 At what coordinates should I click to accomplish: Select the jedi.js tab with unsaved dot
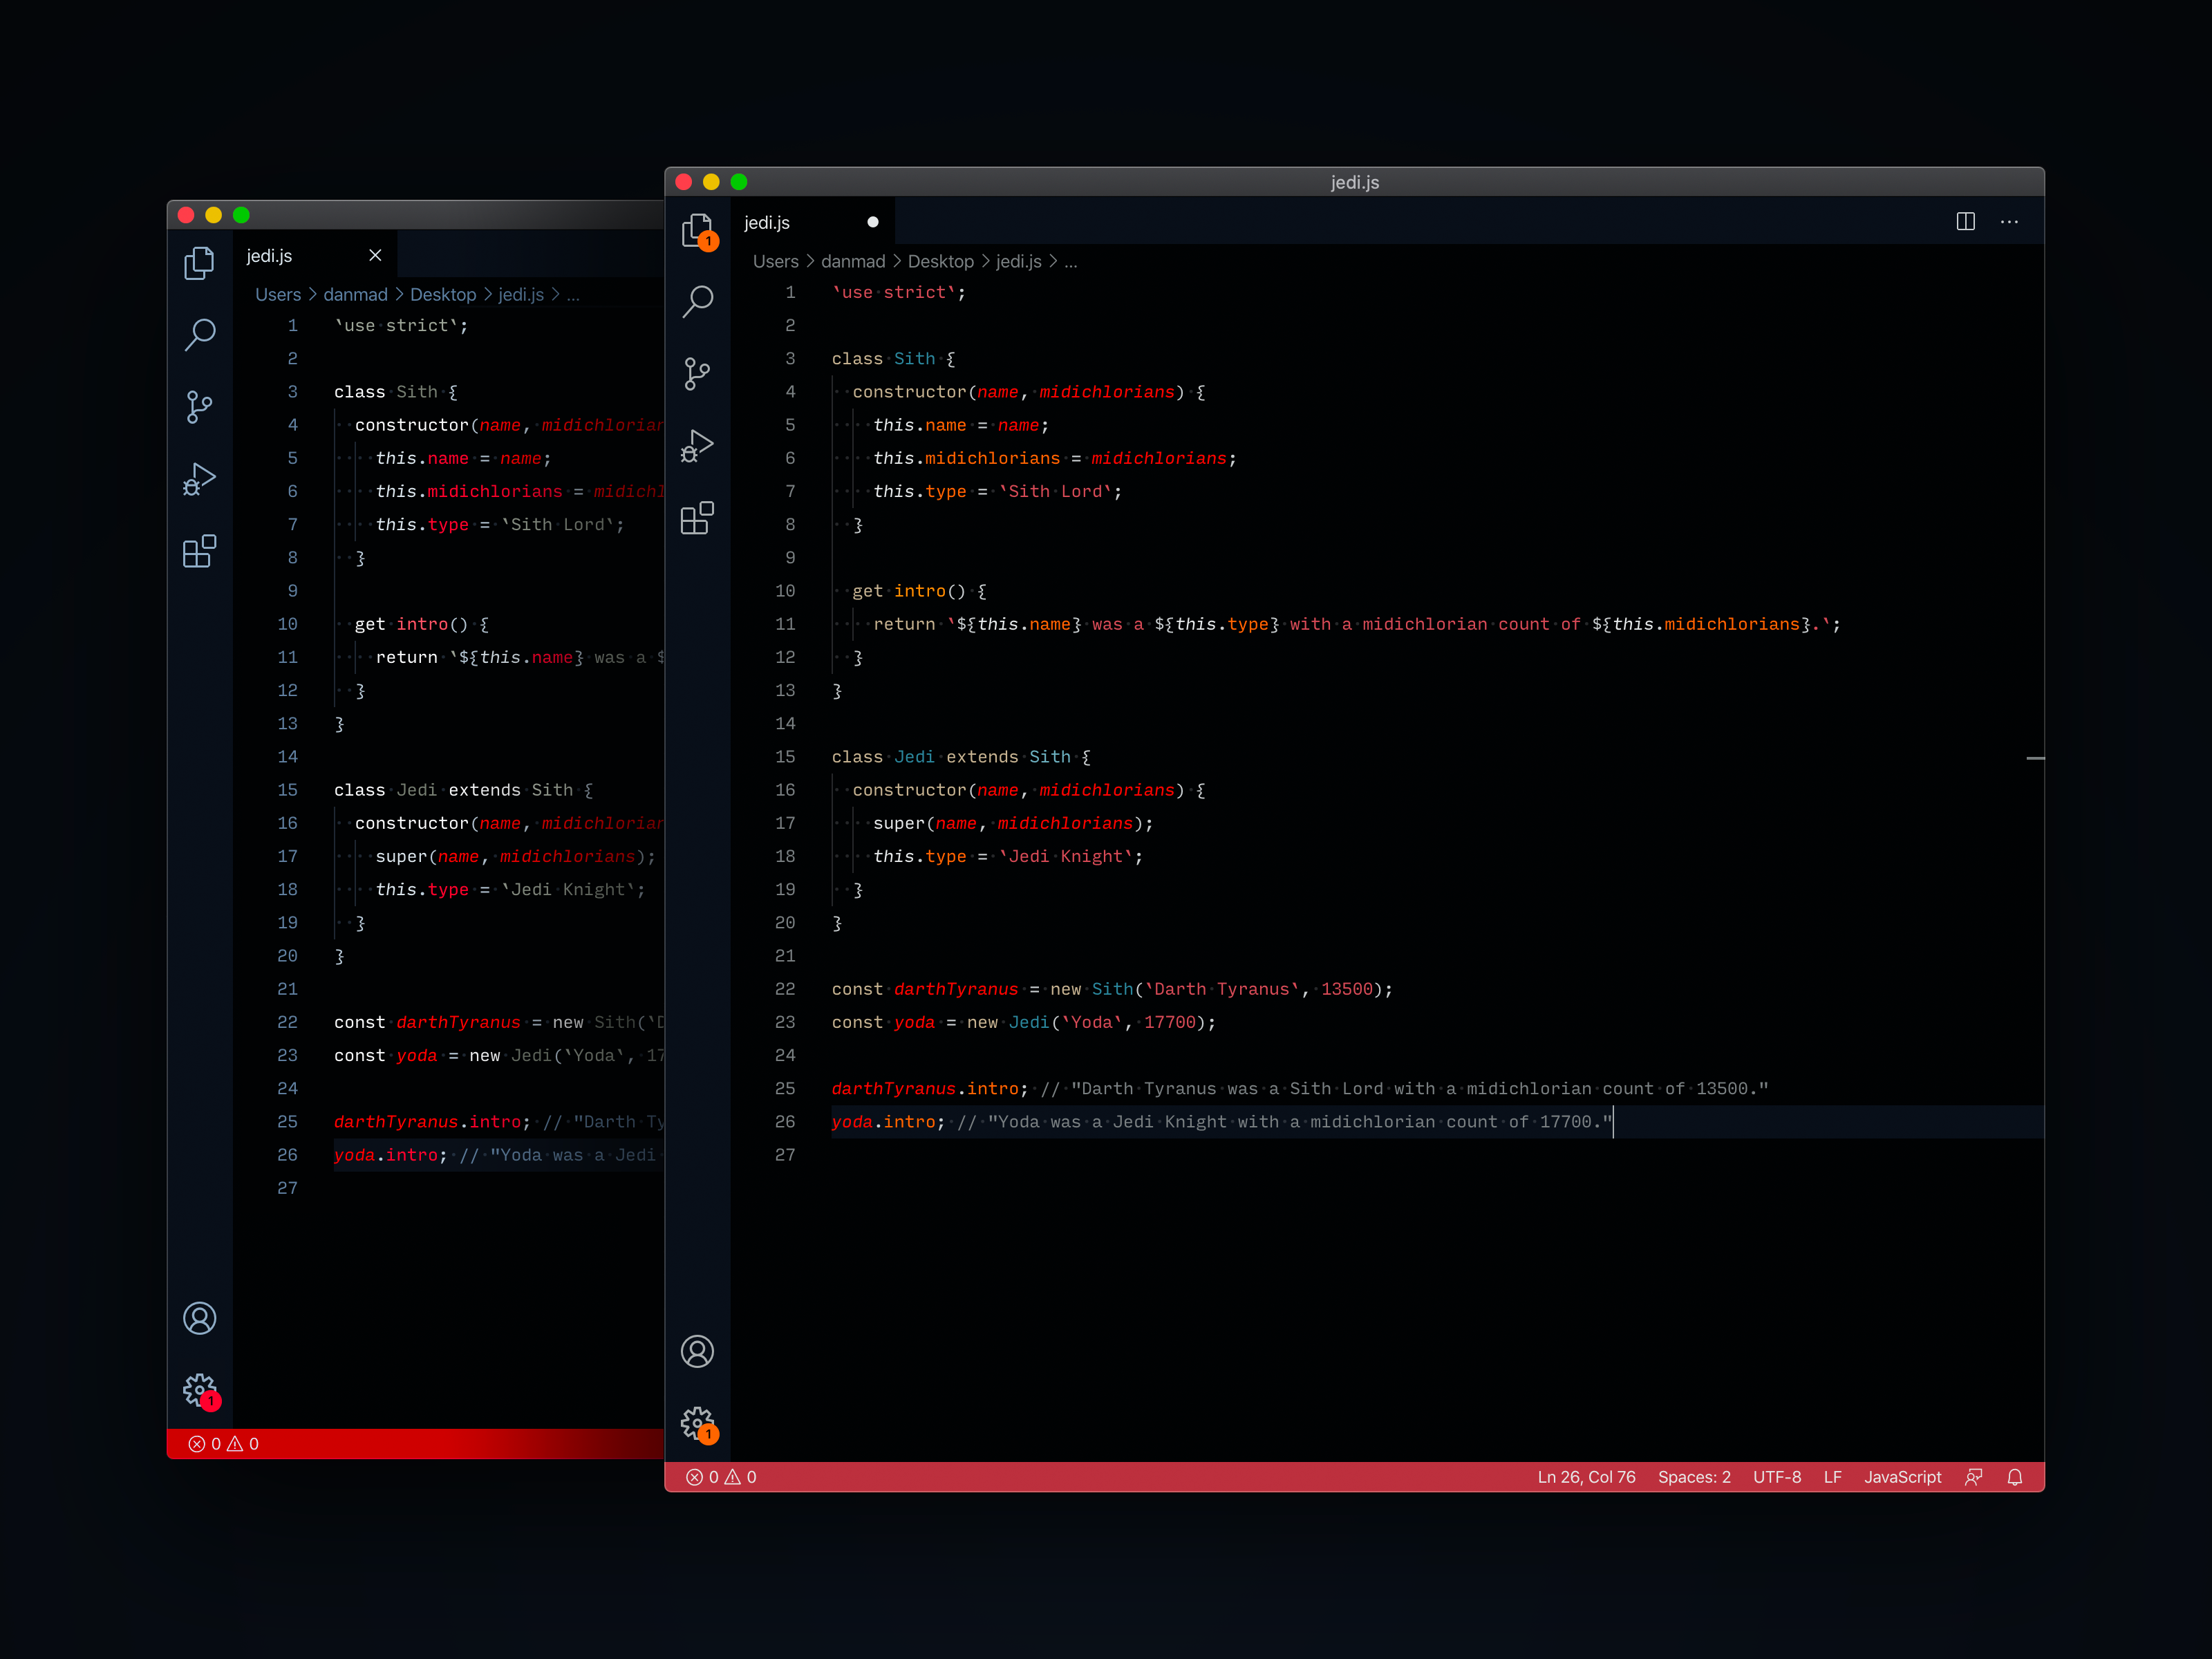(x=768, y=223)
